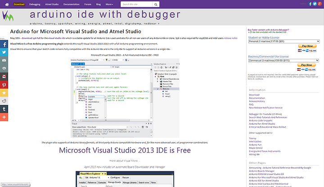Image resolution: width=324 pixels, height=187 pixels.
Task: Click the Visual Micro logo
Action: coord(8,16)
